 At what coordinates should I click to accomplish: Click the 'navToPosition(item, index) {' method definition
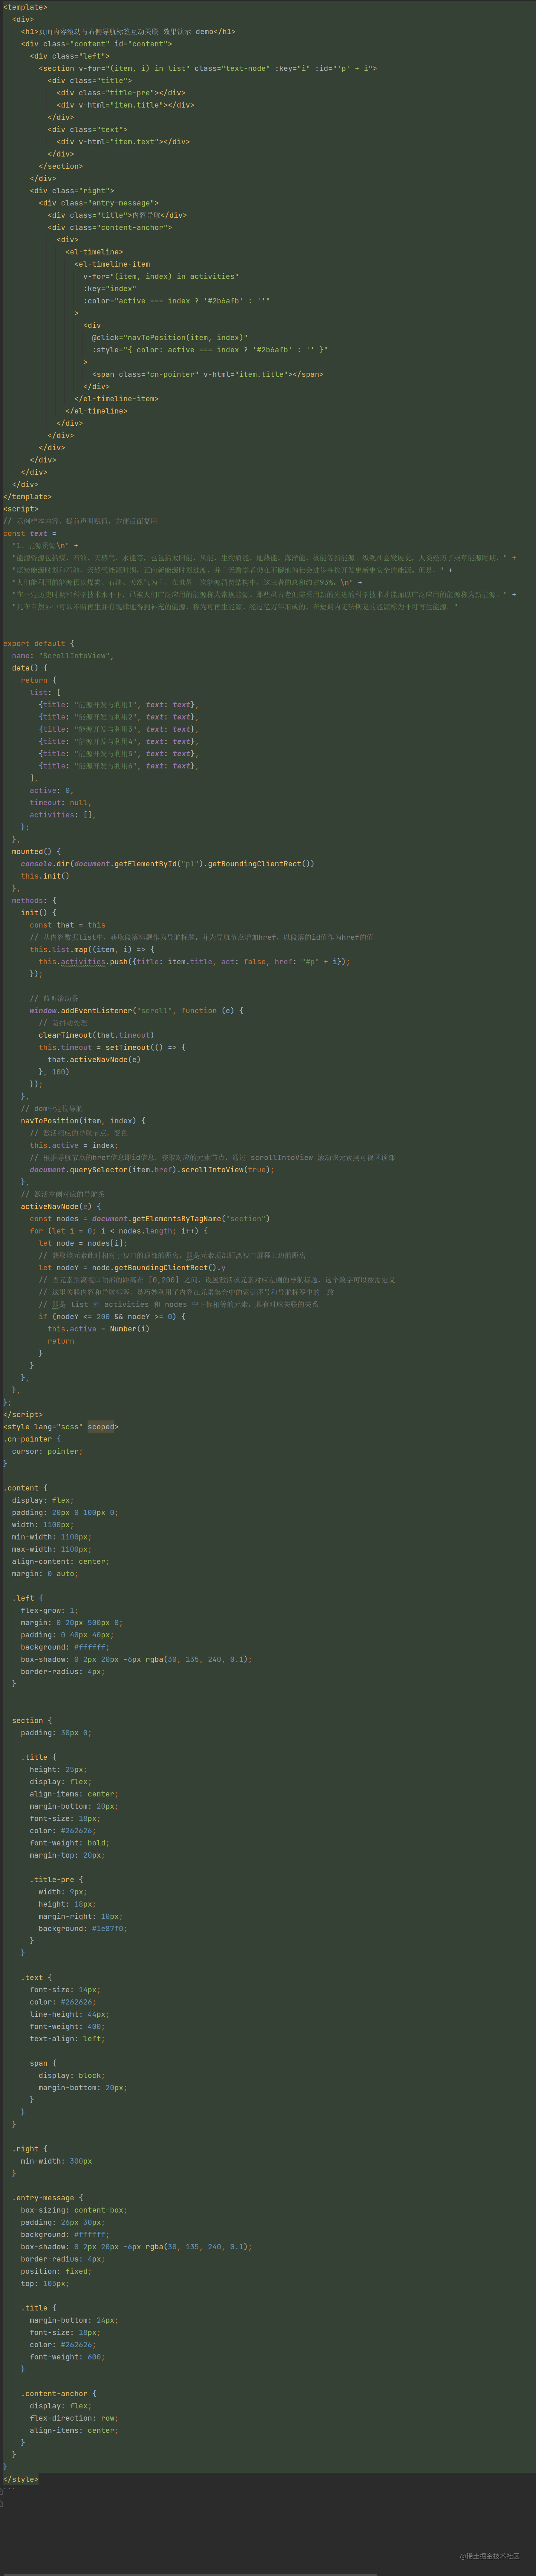point(83,1121)
